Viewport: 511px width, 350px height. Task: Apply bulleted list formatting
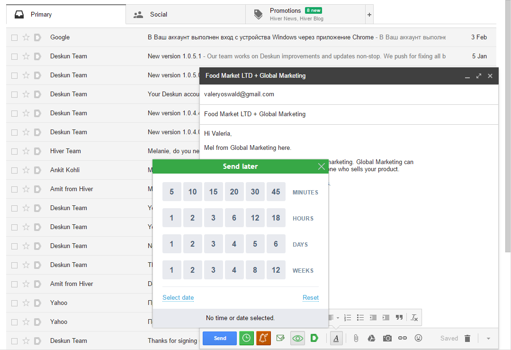360,318
